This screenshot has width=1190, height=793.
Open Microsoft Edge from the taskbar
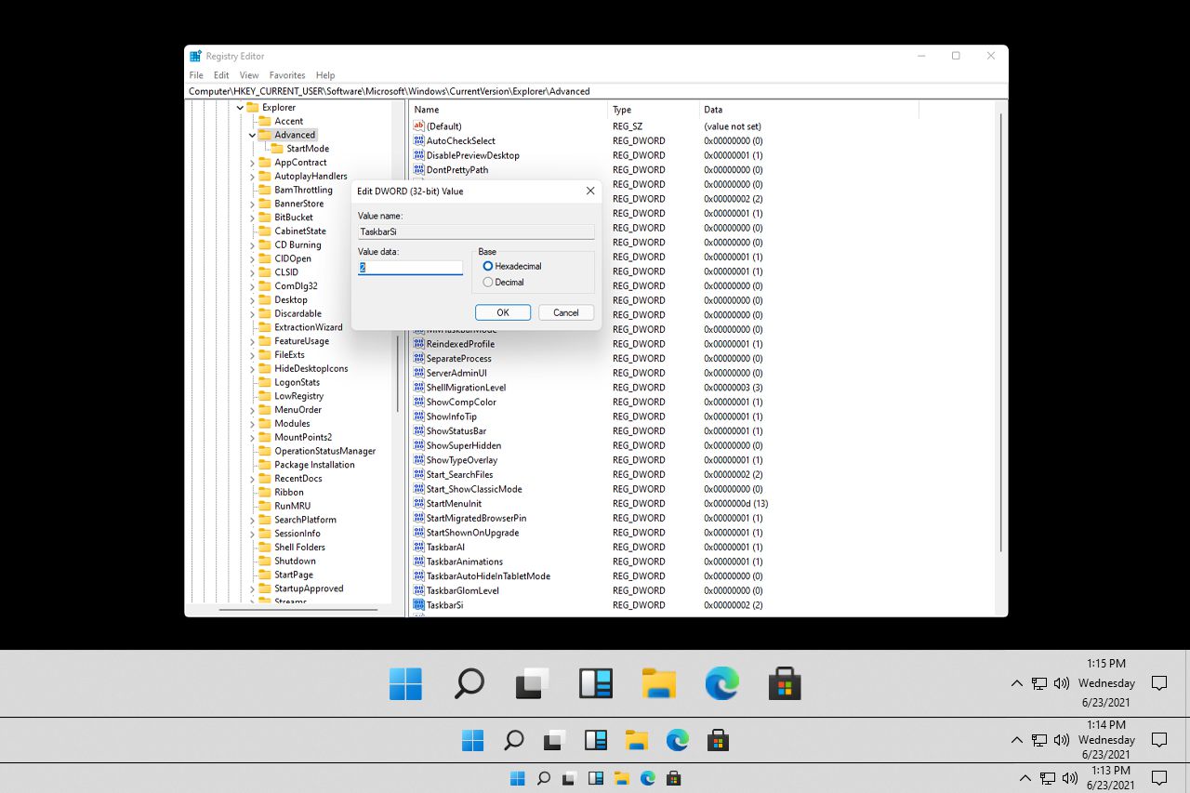[721, 684]
